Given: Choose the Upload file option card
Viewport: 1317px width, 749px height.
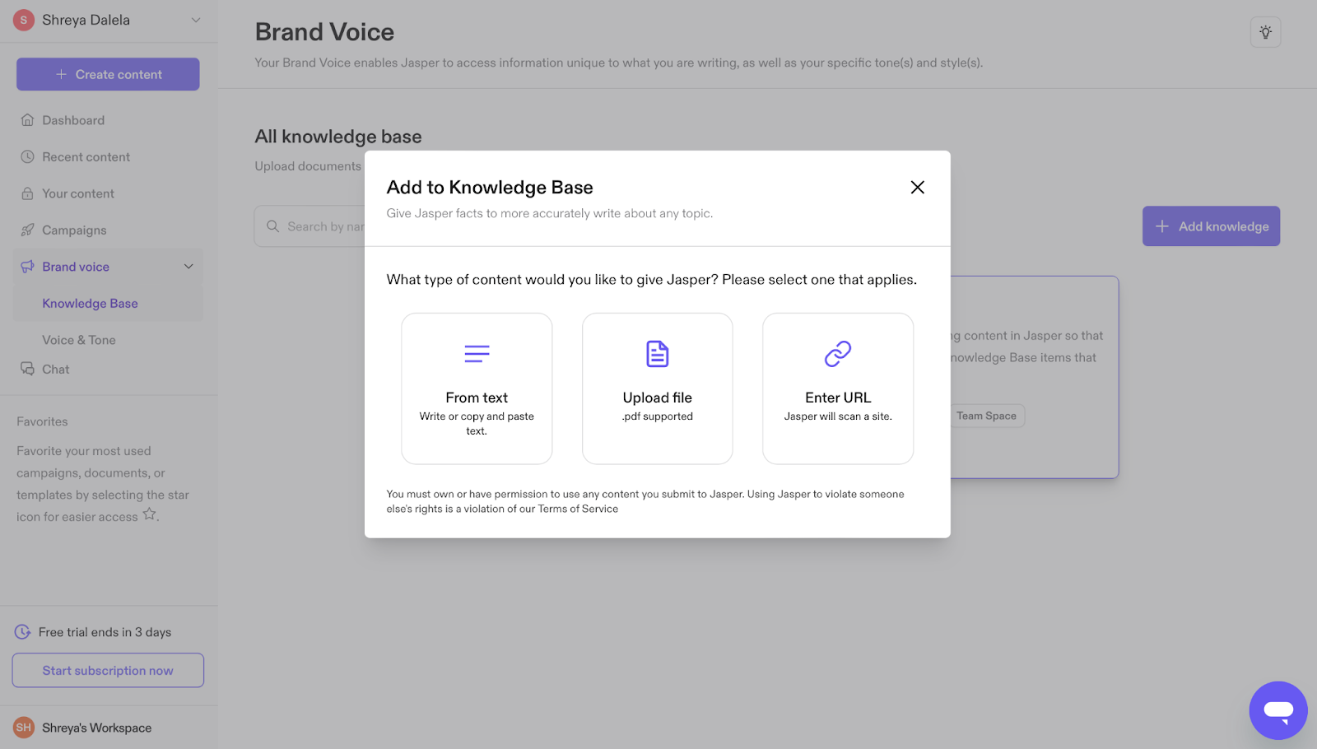Looking at the screenshot, I should (658, 388).
